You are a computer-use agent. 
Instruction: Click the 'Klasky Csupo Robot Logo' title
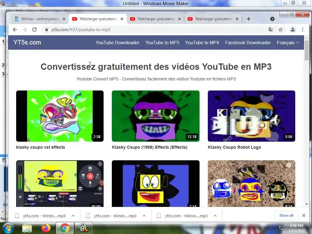tap(234, 147)
